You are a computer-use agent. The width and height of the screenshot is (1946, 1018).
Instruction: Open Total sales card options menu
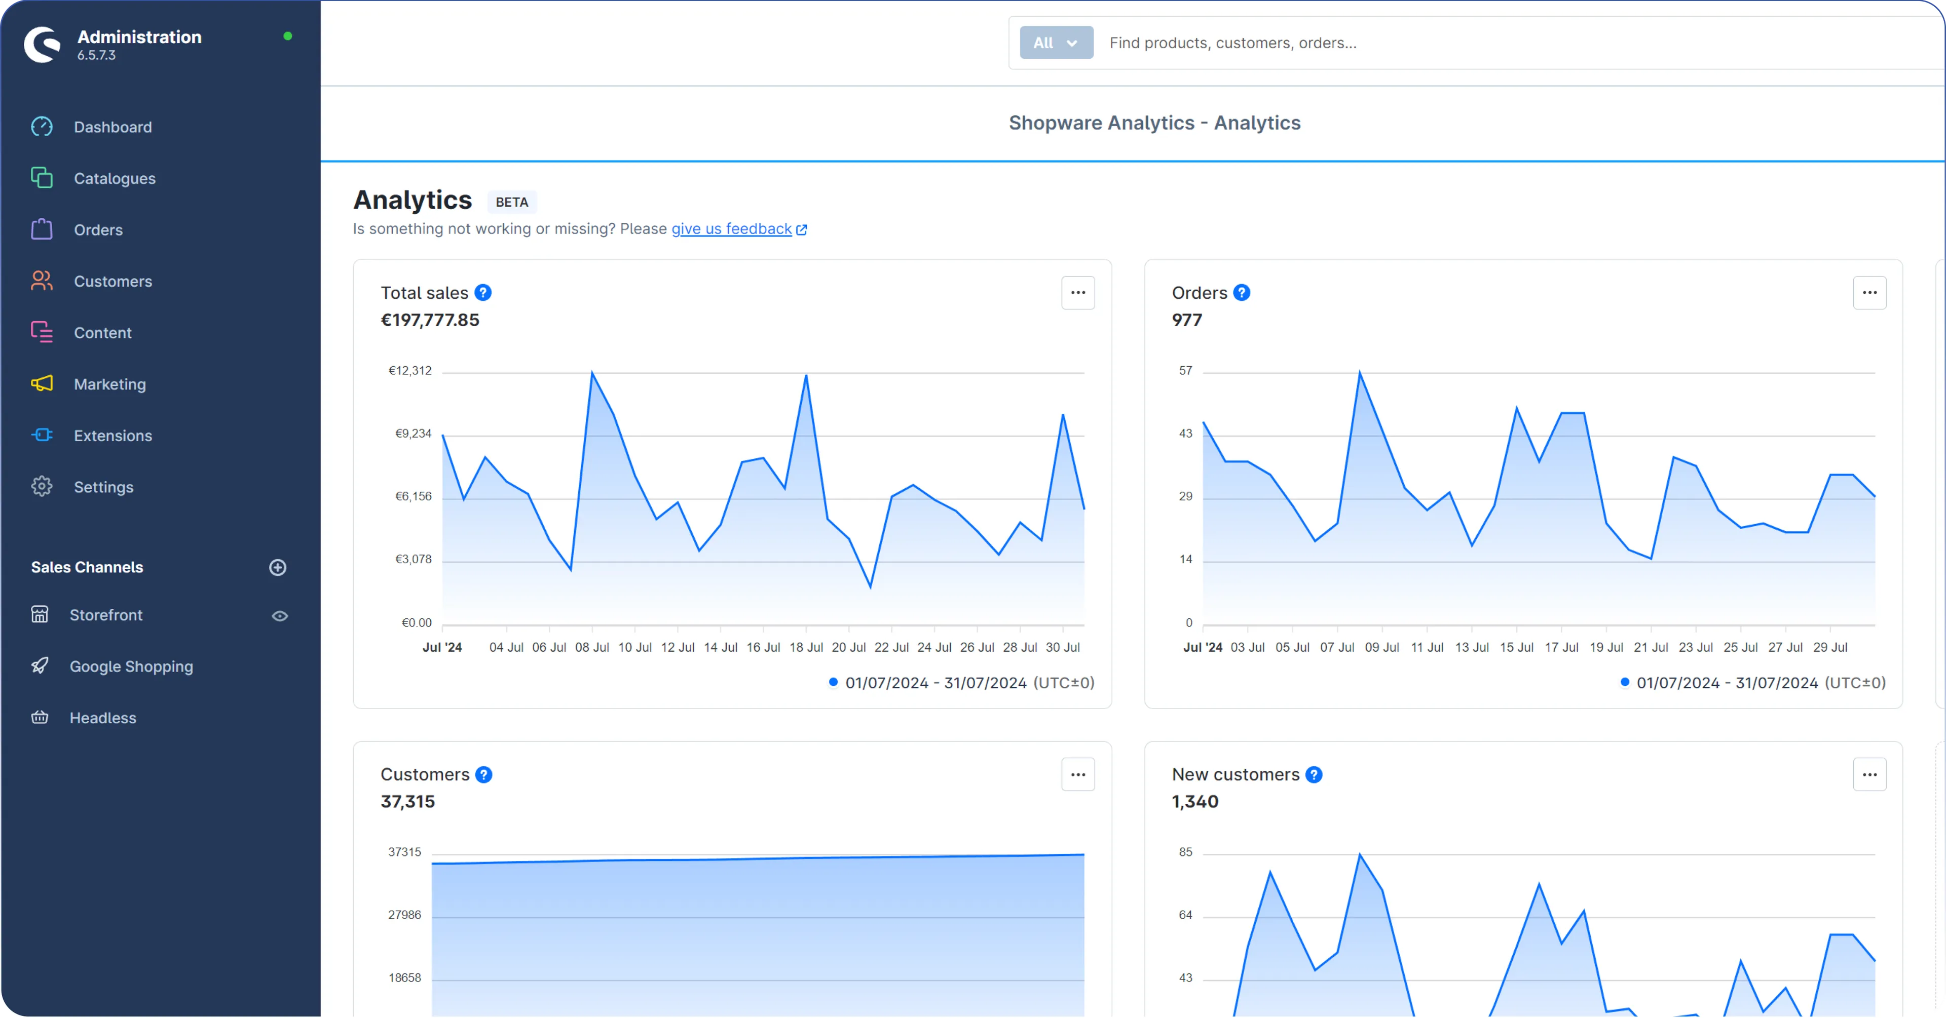pyautogui.click(x=1078, y=293)
